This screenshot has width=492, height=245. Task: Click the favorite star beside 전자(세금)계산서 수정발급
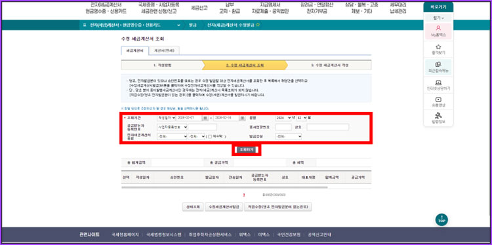[x=258, y=25]
